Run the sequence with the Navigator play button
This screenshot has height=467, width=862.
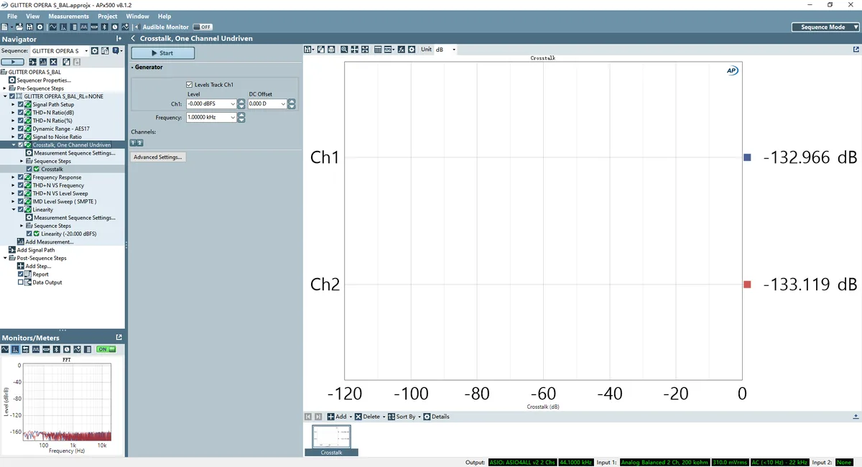click(12, 63)
